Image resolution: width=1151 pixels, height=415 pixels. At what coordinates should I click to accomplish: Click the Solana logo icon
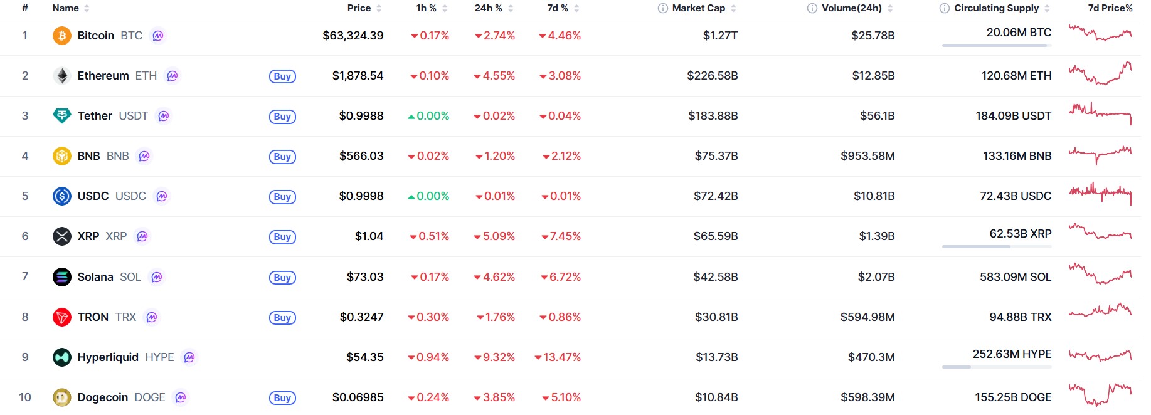[61, 277]
